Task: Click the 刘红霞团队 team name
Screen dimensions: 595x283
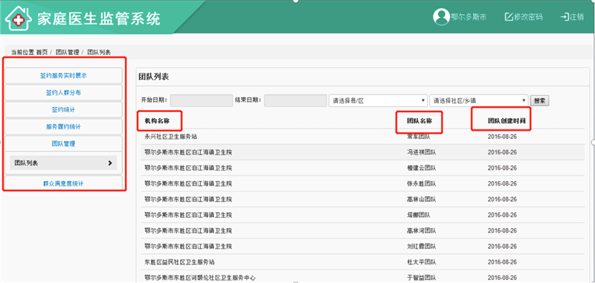Action: point(421,247)
